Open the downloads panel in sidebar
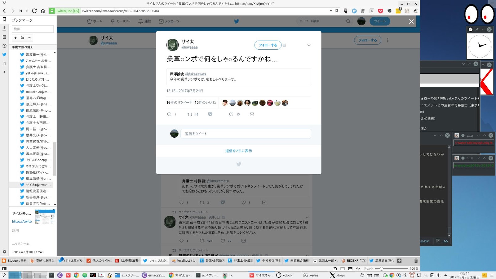This screenshot has width=496, height=279. click(4, 28)
